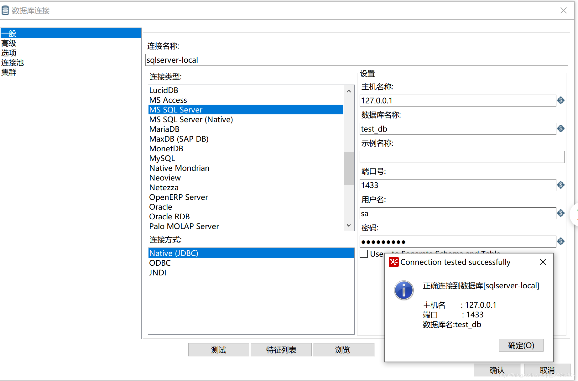Select Netezza connection type
578x381 pixels.
point(246,187)
